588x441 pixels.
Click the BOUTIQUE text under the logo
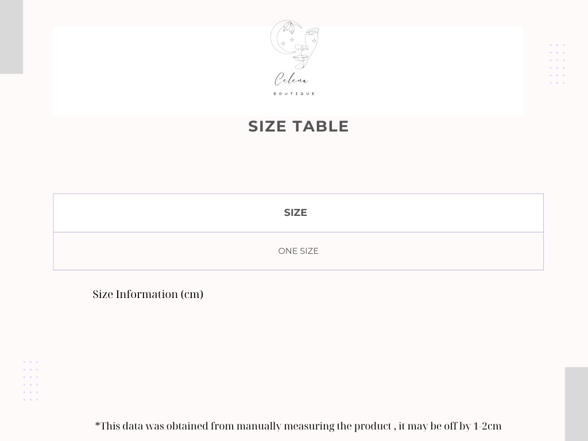click(x=295, y=94)
